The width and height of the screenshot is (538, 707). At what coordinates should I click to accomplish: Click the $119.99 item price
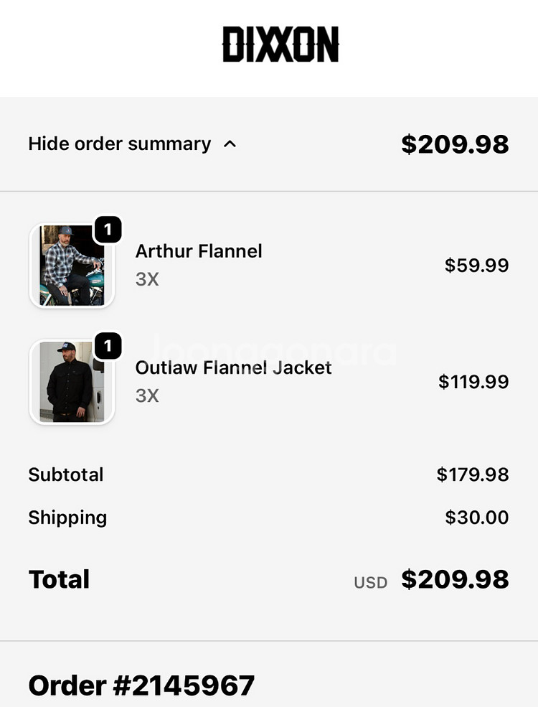(x=473, y=382)
